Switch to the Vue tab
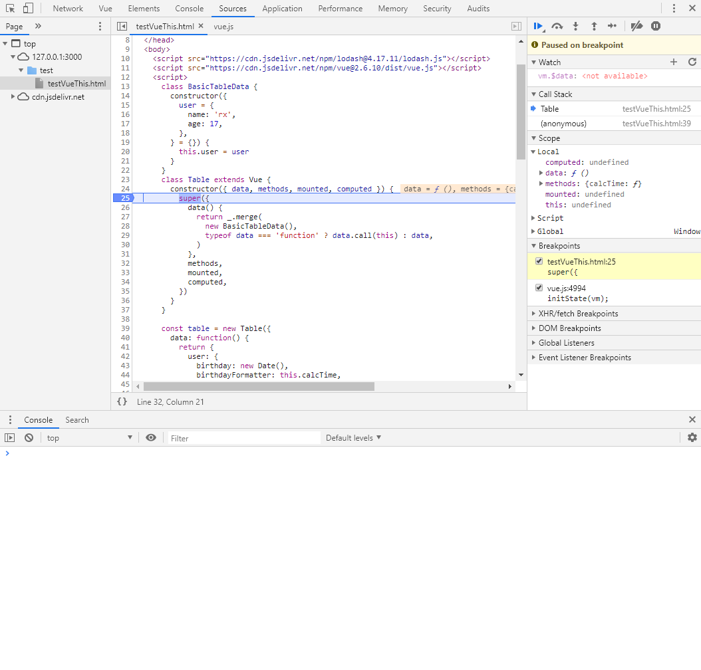Viewport: 701px width, 670px height. [x=106, y=9]
